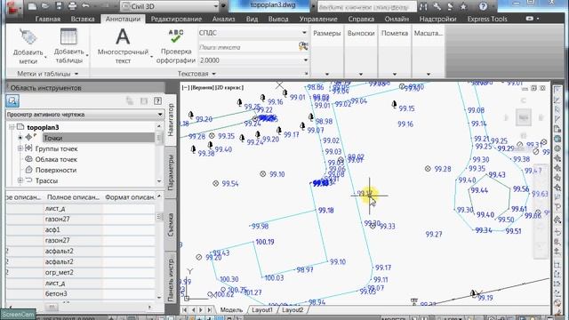
Task: Switch to the Панель инстр vertical tab
Action: click(x=171, y=278)
